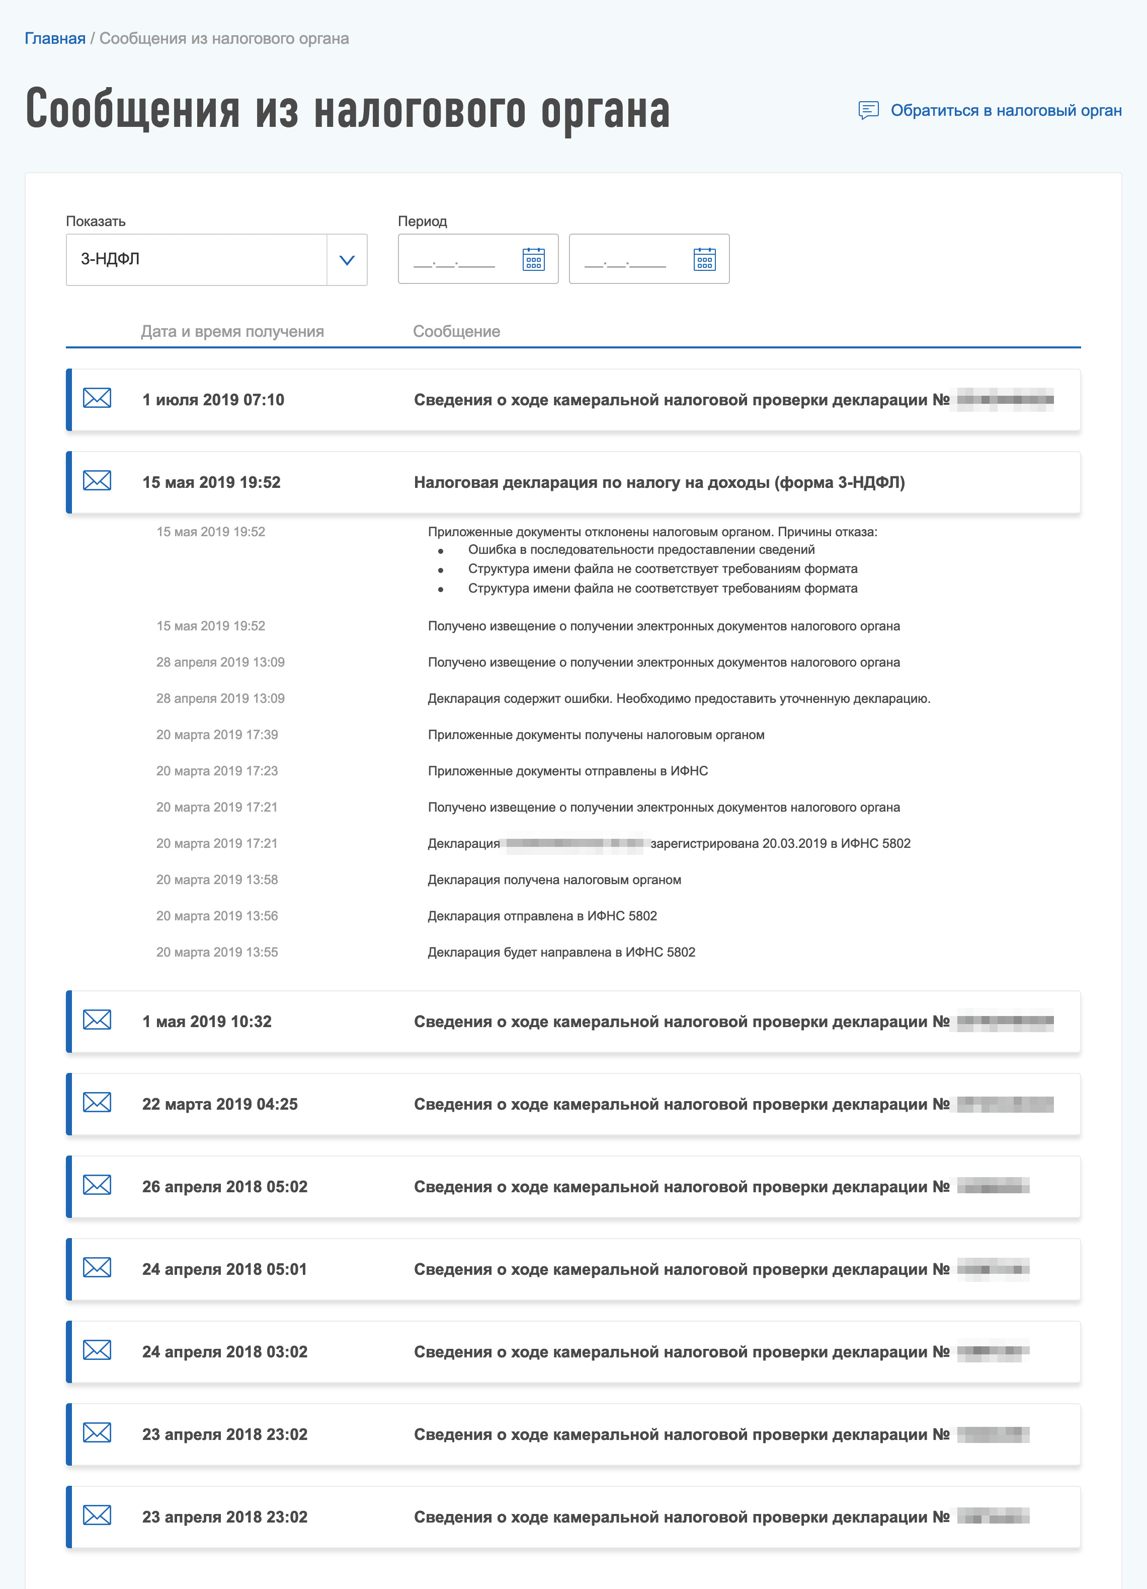Expand message received 24 апреля 2018 03:02
This screenshot has width=1147, height=1589.
pos(573,1352)
